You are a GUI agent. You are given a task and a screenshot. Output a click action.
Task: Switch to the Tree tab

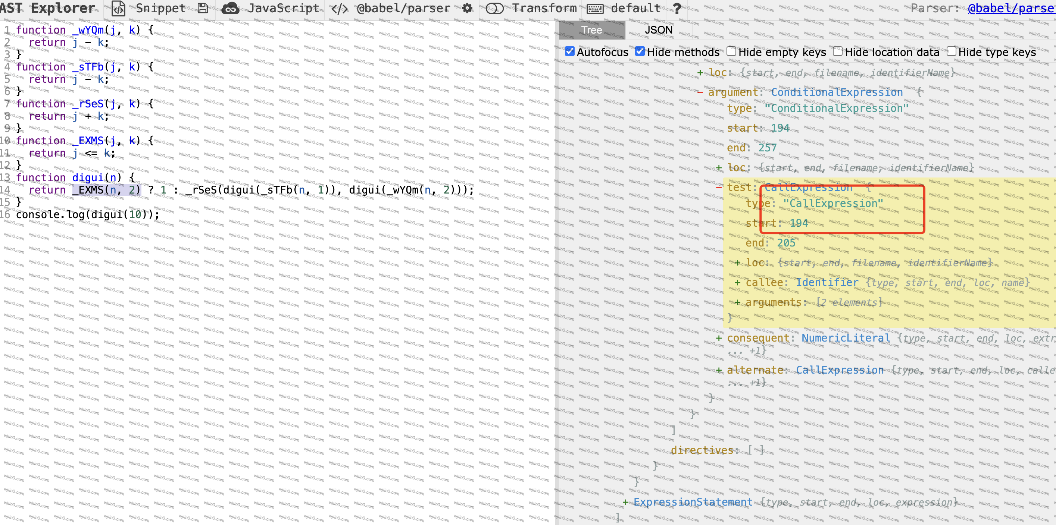591,30
